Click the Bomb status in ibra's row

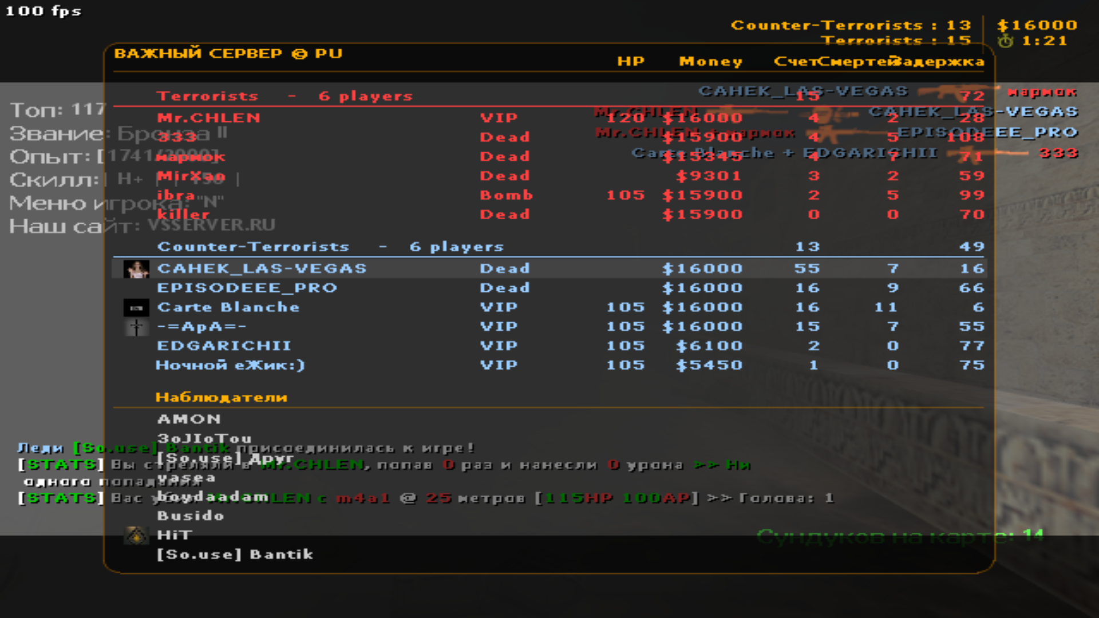[506, 195]
